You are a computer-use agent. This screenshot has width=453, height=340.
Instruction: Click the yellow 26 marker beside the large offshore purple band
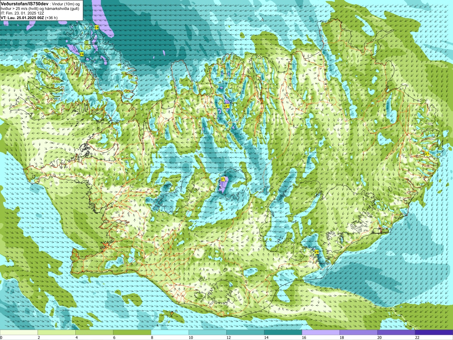click(97, 27)
